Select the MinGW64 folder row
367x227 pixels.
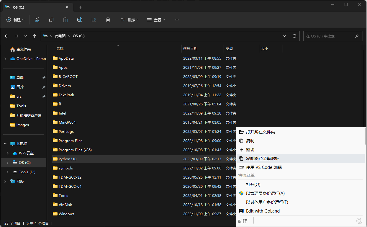coord(144,122)
